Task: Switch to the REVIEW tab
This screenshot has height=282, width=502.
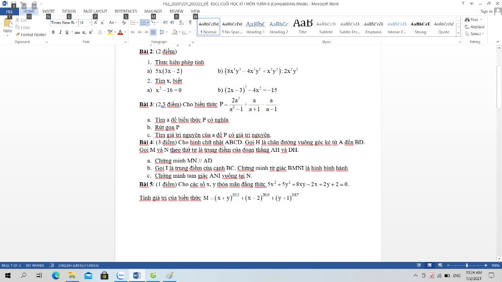Action: [176, 12]
